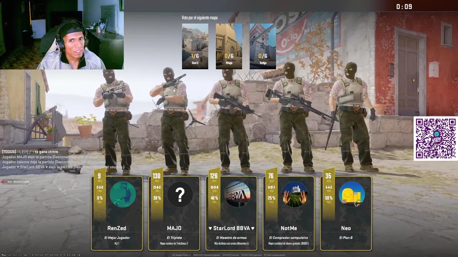Screen dimensions: 458x257
Task: Click 'Mayor número de 3 víctimas: 2' stat
Action: pos(174,244)
